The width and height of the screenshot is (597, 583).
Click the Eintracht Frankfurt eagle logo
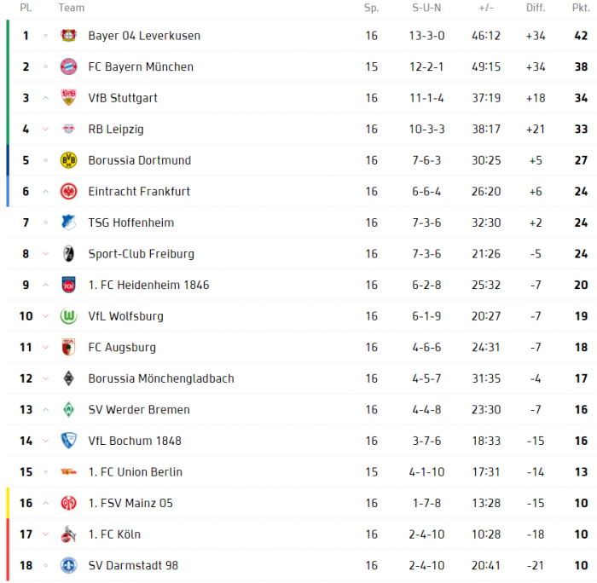pyautogui.click(x=68, y=192)
